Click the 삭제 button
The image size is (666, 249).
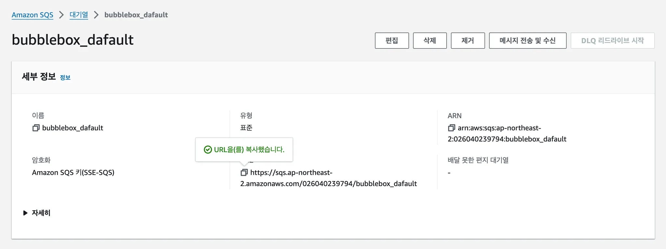[x=430, y=41]
